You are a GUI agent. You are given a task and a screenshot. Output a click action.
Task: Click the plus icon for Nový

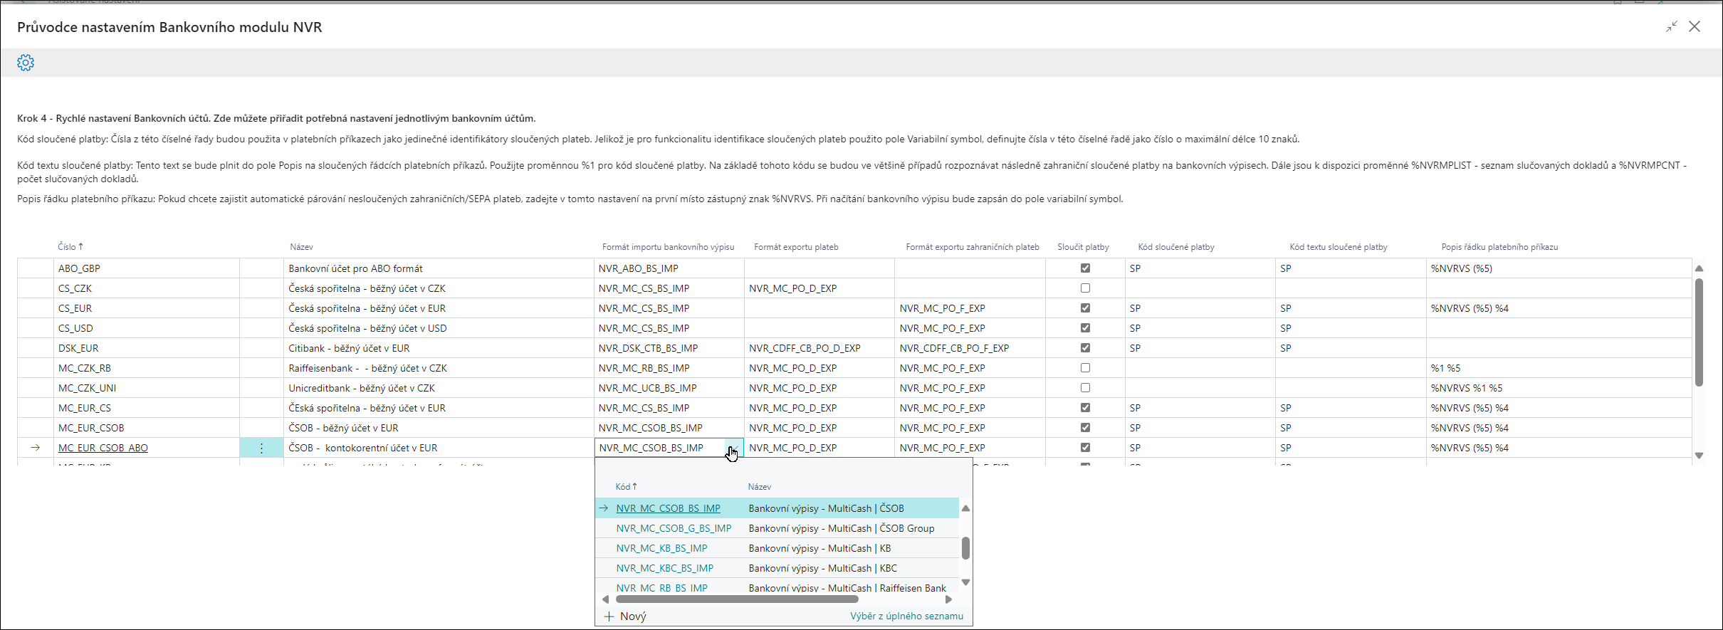[609, 616]
